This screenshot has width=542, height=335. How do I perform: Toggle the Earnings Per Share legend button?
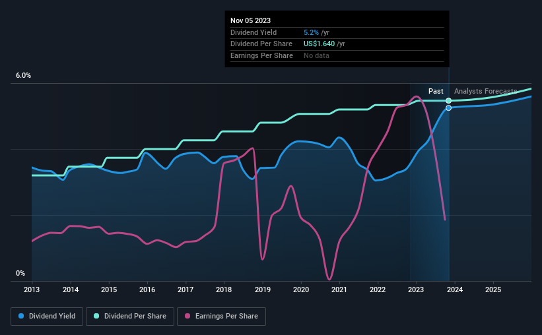[221, 317]
